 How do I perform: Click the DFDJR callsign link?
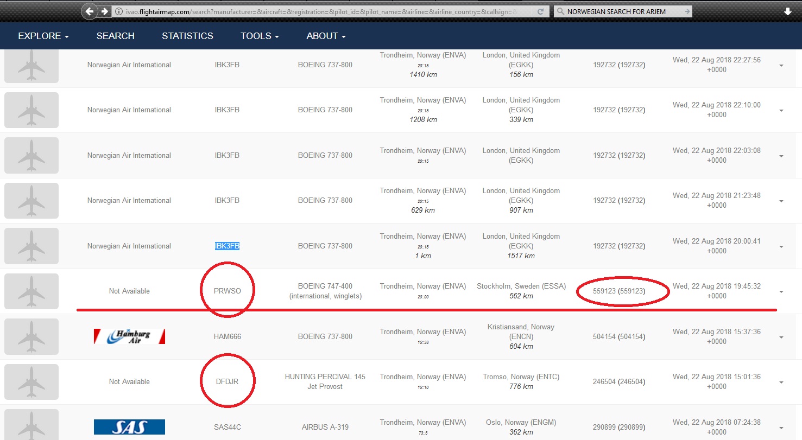[227, 381]
